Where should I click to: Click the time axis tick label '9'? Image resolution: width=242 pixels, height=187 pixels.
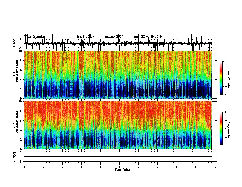(x=196, y=167)
